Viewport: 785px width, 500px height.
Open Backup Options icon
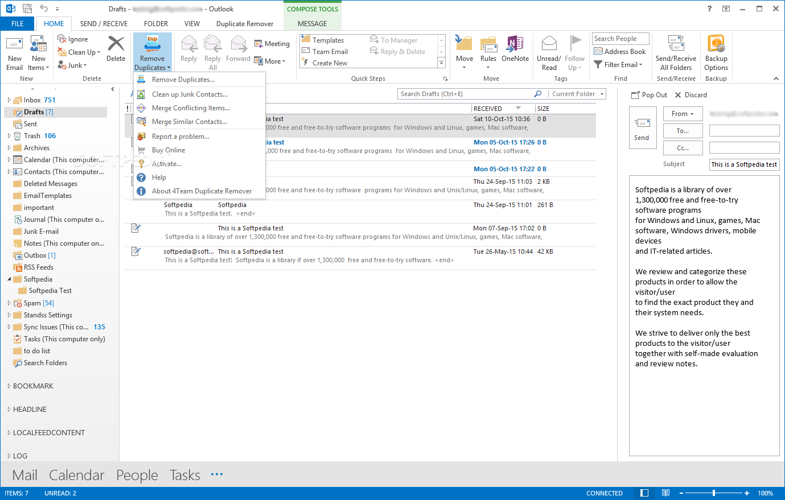(x=716, y=44)
